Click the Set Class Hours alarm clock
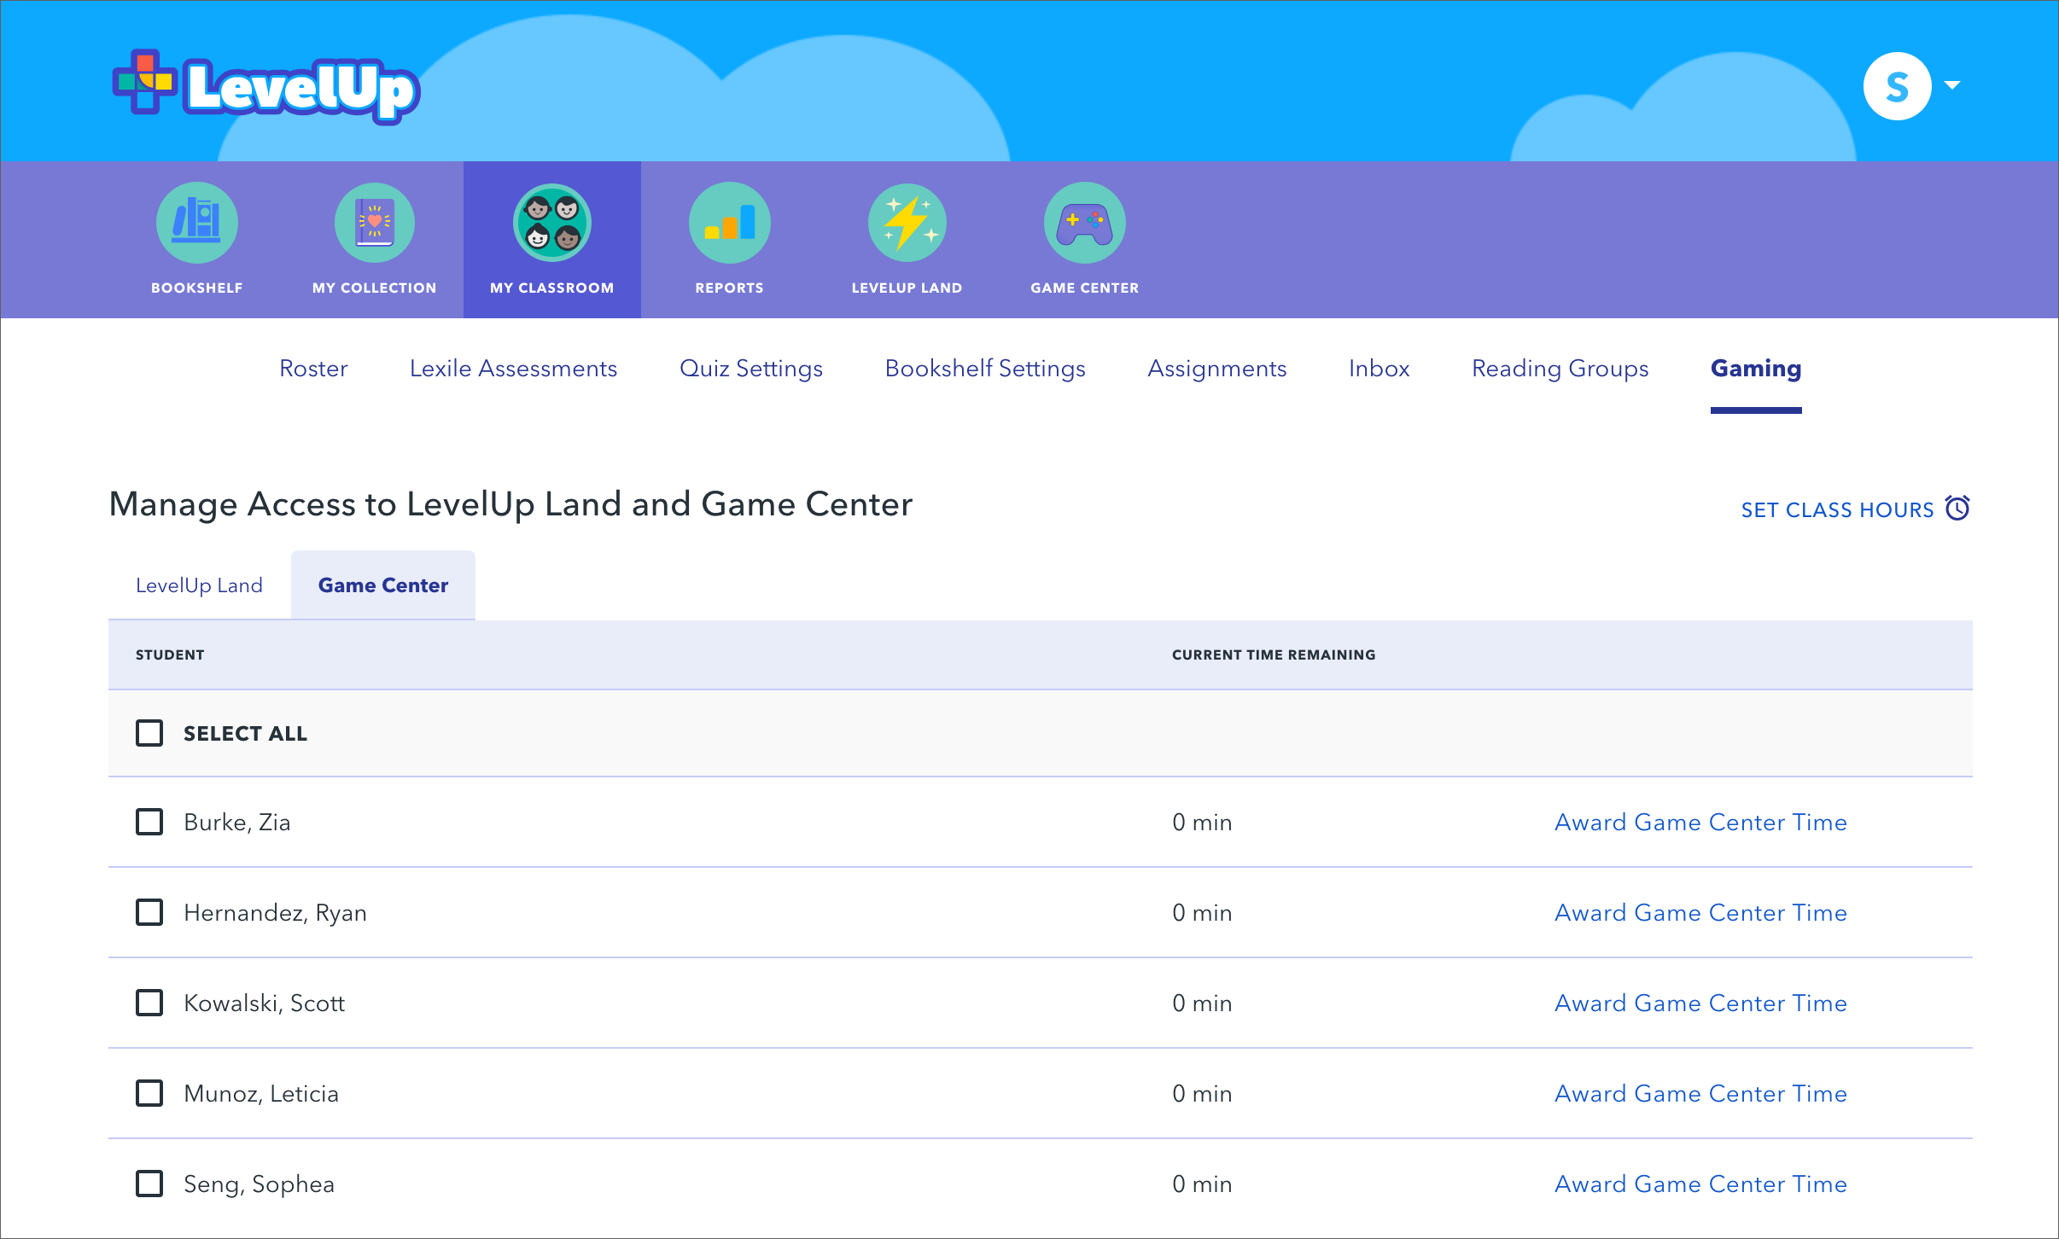 [x=1957, y=509]
